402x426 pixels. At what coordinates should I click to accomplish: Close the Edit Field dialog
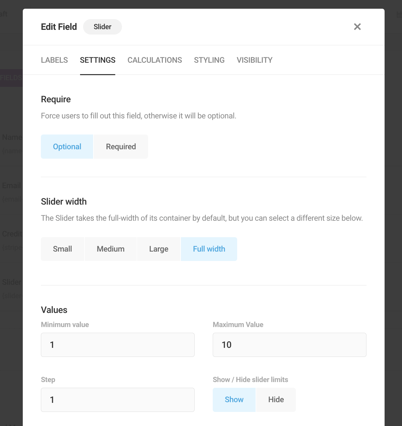point(357,27)
